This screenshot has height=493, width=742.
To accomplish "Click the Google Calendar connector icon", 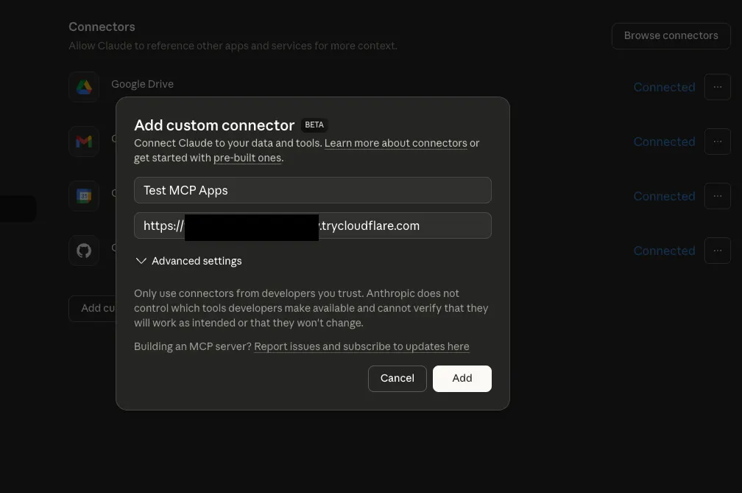I will click(x=84, y=196).
